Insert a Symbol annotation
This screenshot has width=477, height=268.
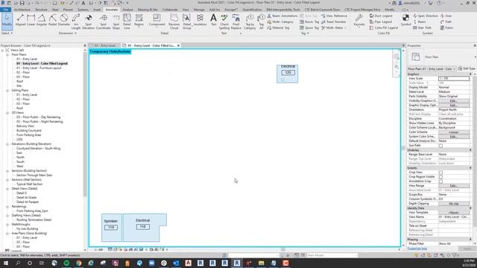405,20
